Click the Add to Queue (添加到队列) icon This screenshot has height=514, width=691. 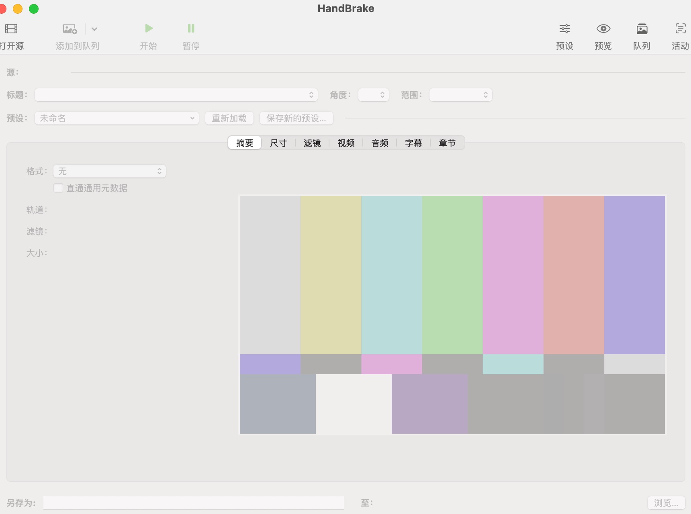click(70, 29)
